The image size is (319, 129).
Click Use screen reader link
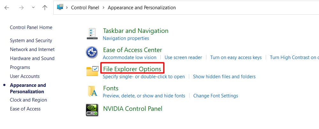(183, 57)
